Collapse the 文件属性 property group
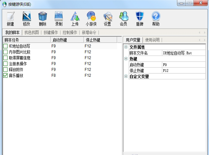Viewport: 209px width, 155px height. [x=126, y=47]
